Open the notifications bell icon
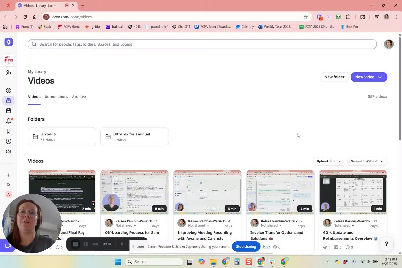This screenshot has height=268, width=402. [x=8, y=121]
